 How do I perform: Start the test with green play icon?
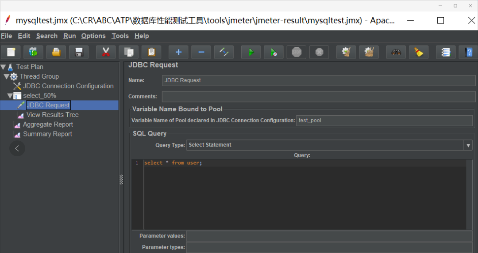(x=251, y=52)
